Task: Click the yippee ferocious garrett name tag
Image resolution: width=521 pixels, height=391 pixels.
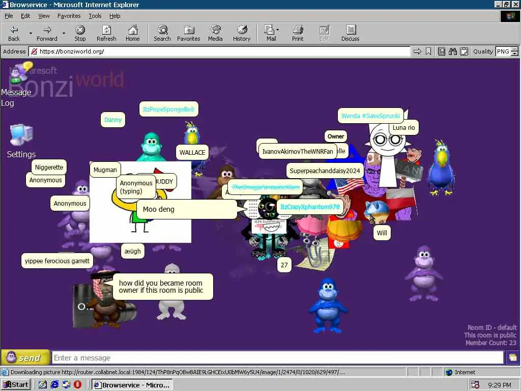Action: click(57, 261)
